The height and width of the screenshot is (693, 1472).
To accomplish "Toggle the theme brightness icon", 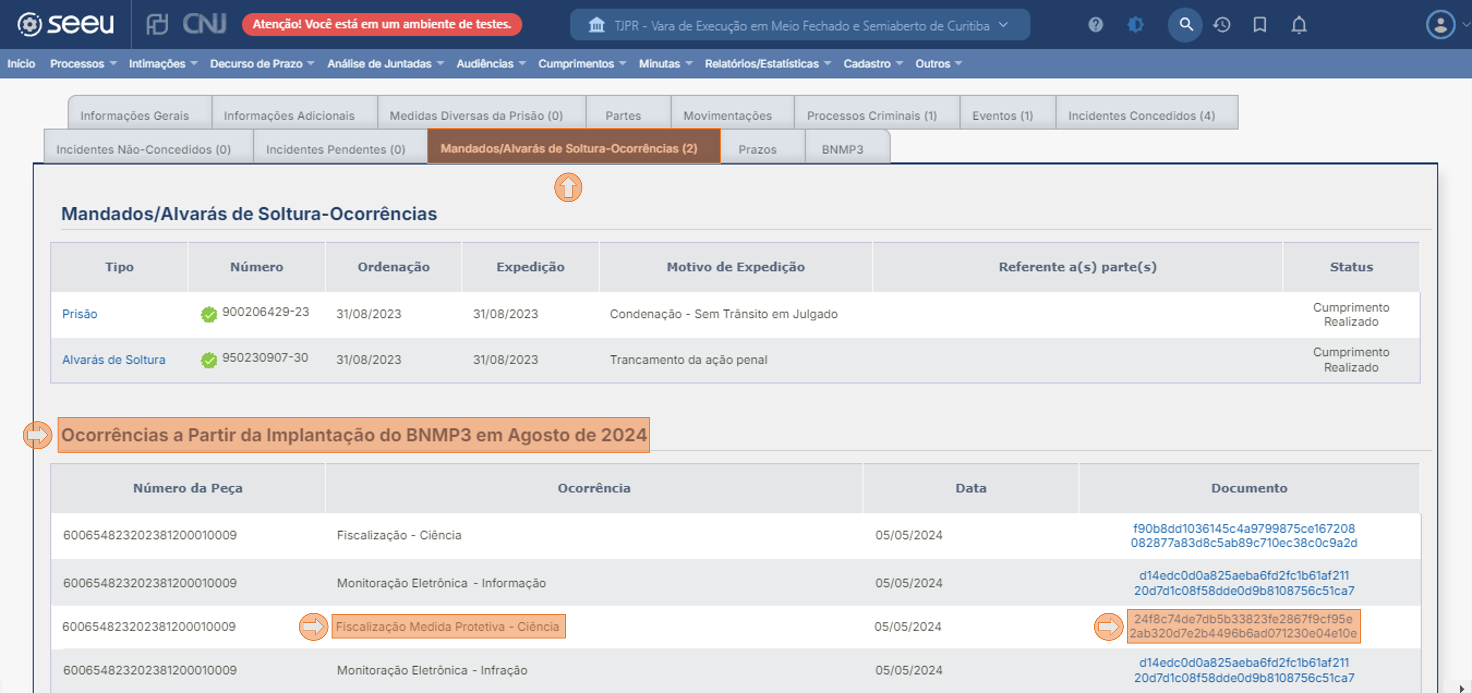I will 1135,24.
